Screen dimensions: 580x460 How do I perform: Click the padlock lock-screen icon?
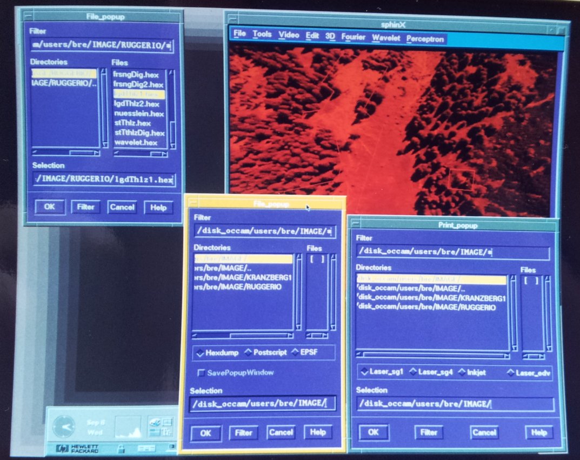click(121, 449)
